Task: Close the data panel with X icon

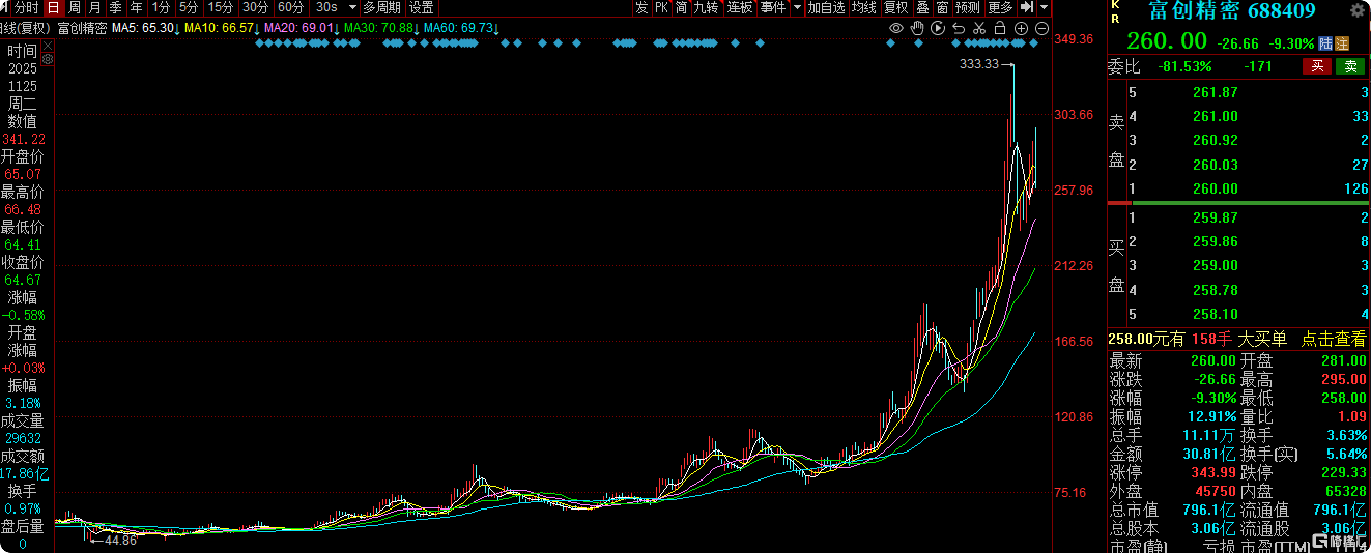Action: point(48,45)
